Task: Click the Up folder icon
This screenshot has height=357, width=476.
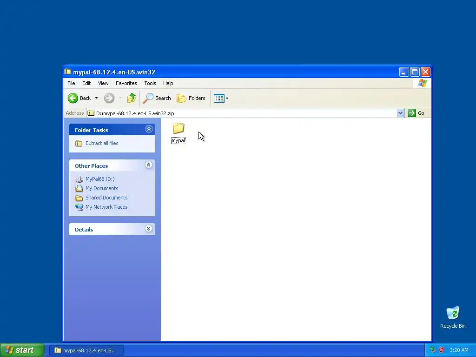Action: [132, 98]
